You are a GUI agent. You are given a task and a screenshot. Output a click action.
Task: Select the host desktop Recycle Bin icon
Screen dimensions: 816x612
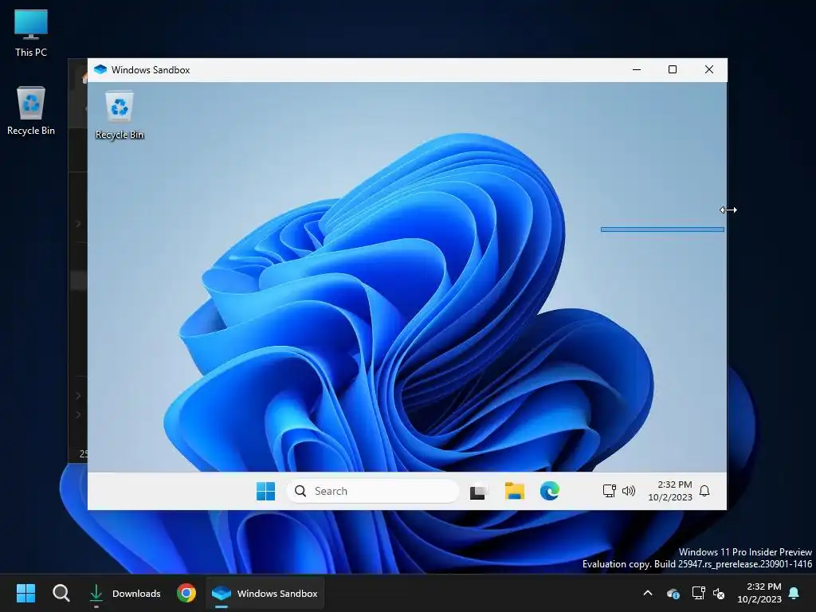31,111
